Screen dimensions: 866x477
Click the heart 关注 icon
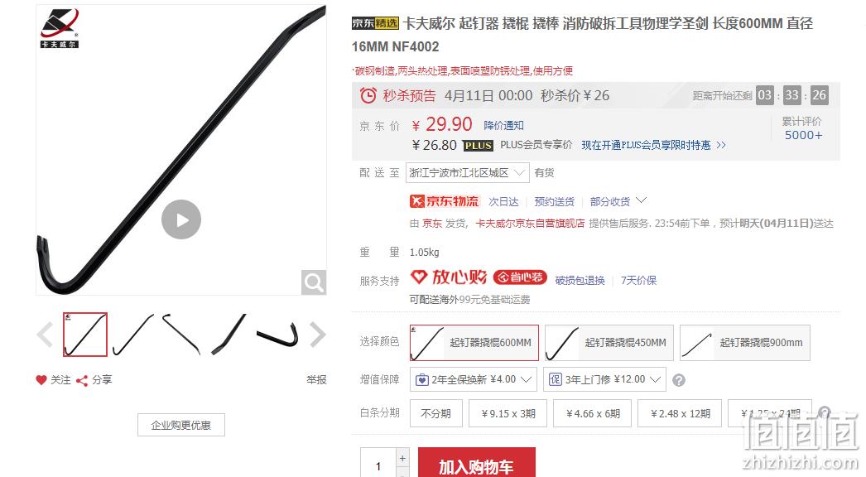pyautogui.click(x=41, y=380)
